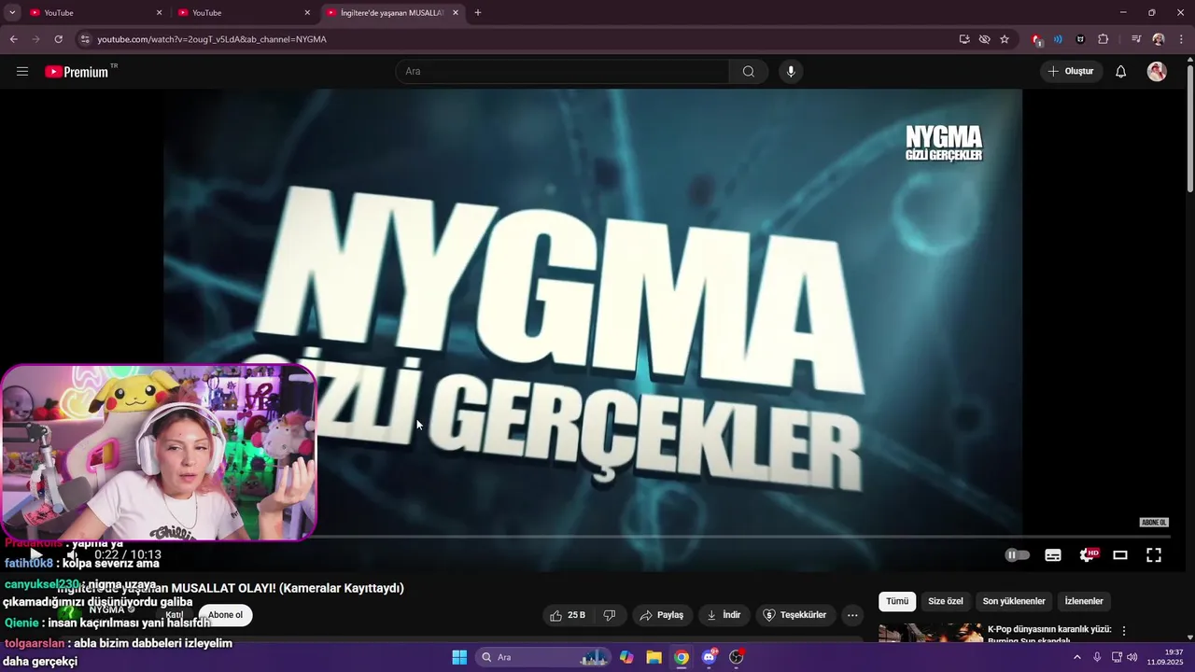Seek on the video progress bar
This screenshot has width=1195, height=672.
coord(597,537)
